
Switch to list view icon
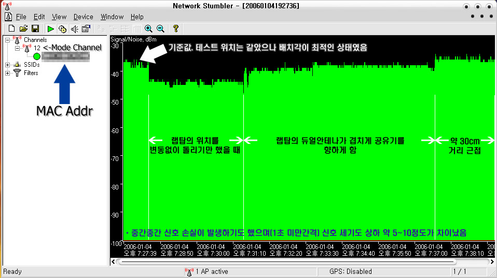pyautogui.click(x=125, y=29)
